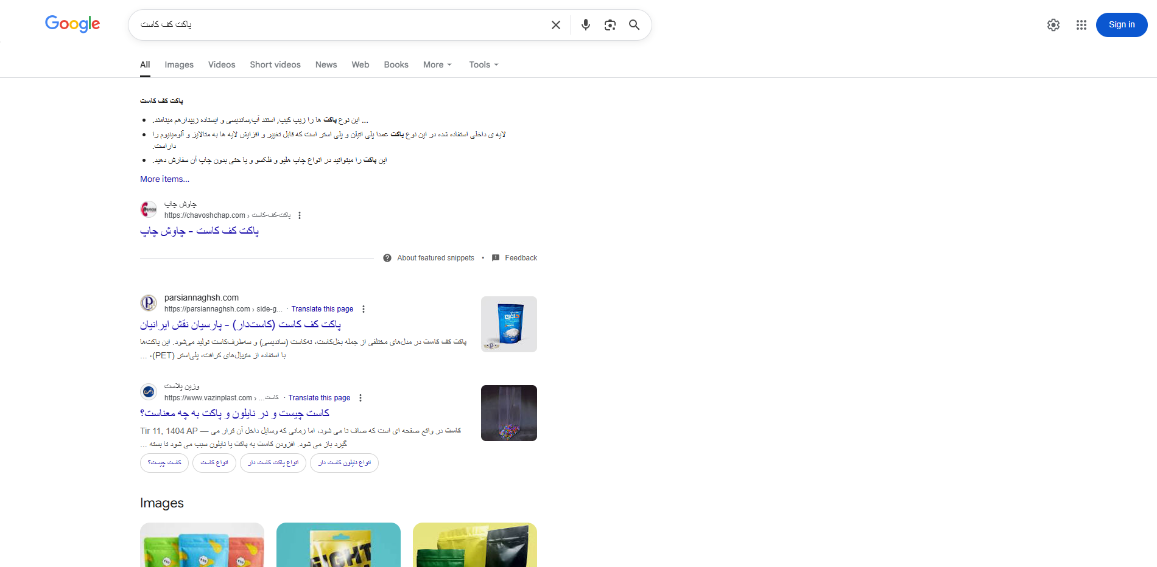Open the Google apps grid
Image resolution: width=1157 pixels, height=567 pixels.
pyautogui.click(x=1081, y=25)
